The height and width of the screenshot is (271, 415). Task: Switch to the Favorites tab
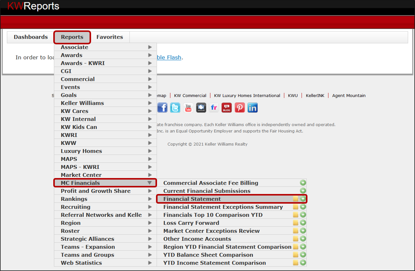point(110,37)
